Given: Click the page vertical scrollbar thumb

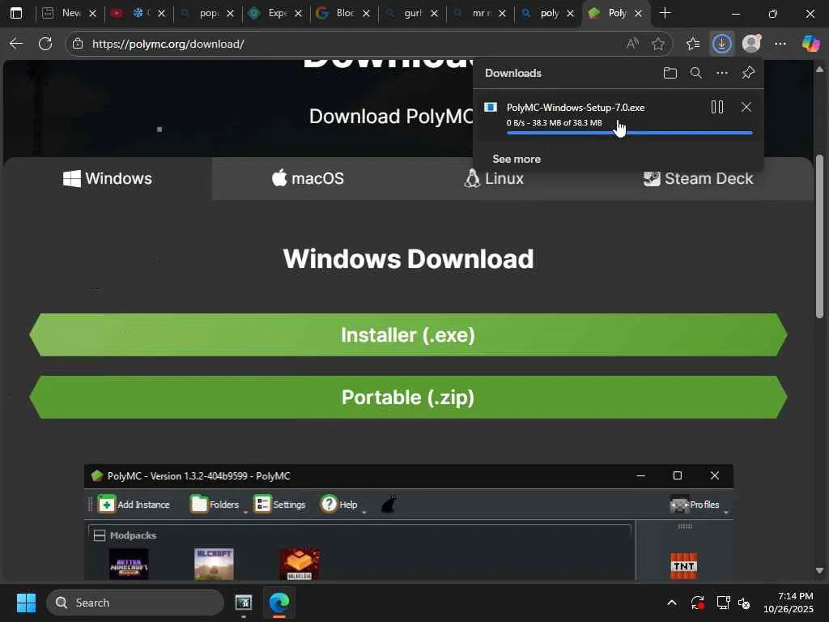Looking at the screenshot, I should (x=819, y=236).
